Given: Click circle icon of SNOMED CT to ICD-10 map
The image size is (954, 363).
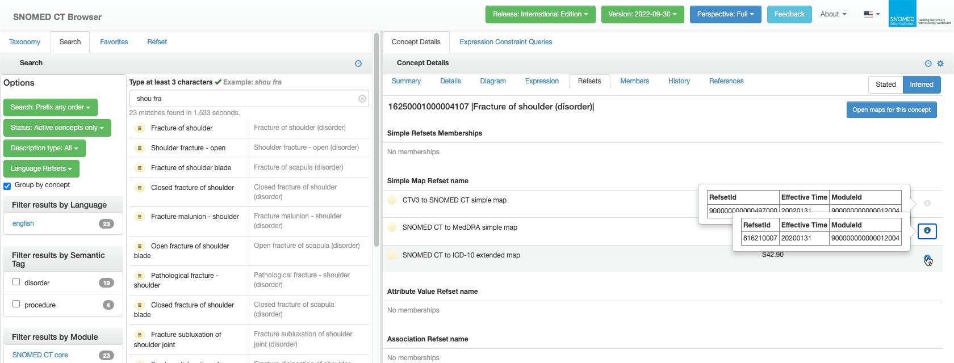Looking at the screenshot, I should 392,255.
